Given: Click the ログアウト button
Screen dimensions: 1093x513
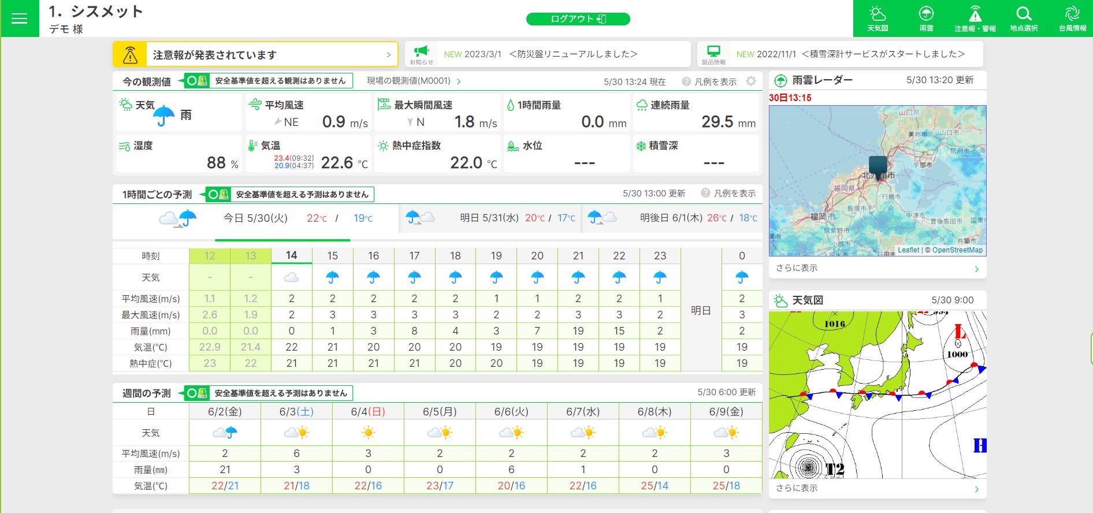Looking at the screenshot, I should tap(578, 19).
